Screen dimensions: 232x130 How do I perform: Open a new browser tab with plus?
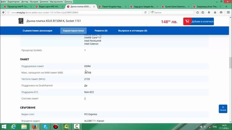(x=226, y=6)
